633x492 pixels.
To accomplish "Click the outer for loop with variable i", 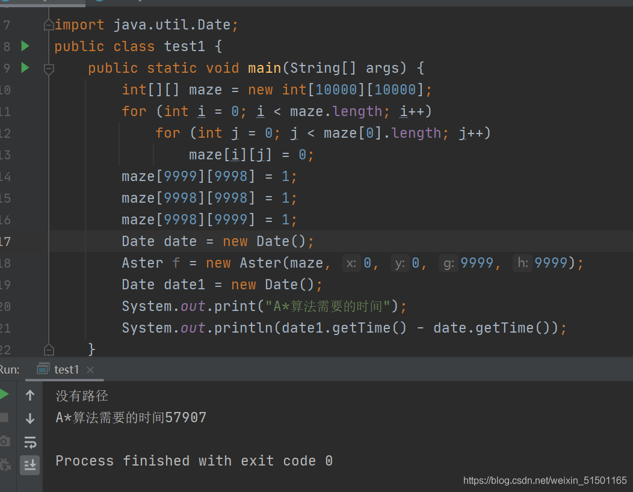I will point(277,111).
